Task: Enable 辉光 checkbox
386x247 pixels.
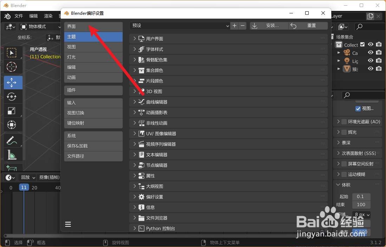Action: [344, 132]
